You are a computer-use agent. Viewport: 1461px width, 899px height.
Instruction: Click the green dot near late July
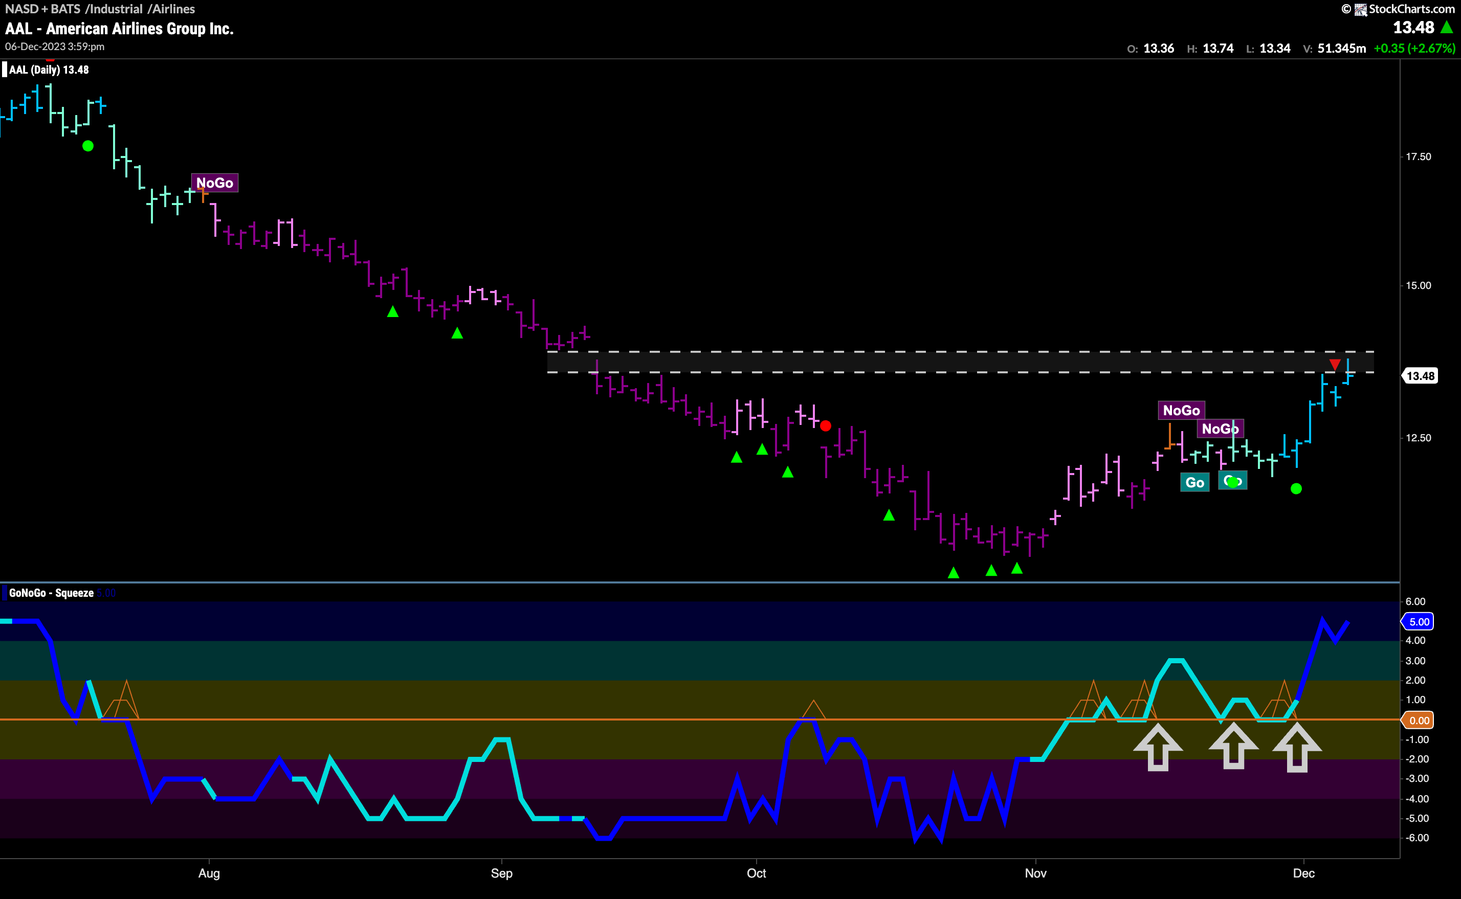[88, 146]
